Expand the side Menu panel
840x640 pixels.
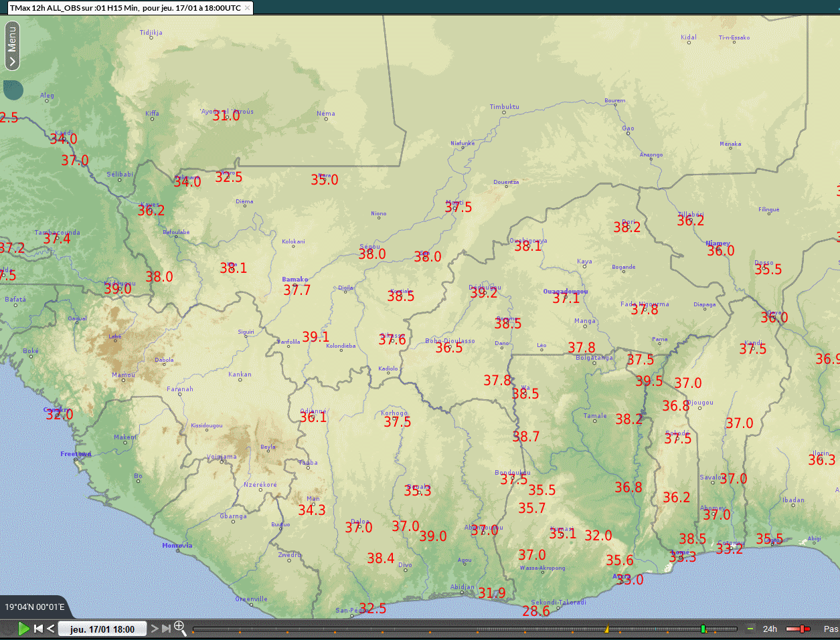point(12,45)
